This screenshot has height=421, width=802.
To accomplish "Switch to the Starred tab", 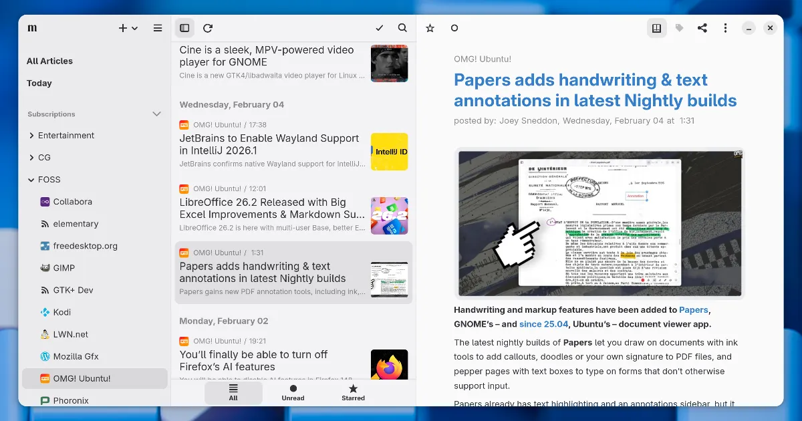I will pos(353,392).
